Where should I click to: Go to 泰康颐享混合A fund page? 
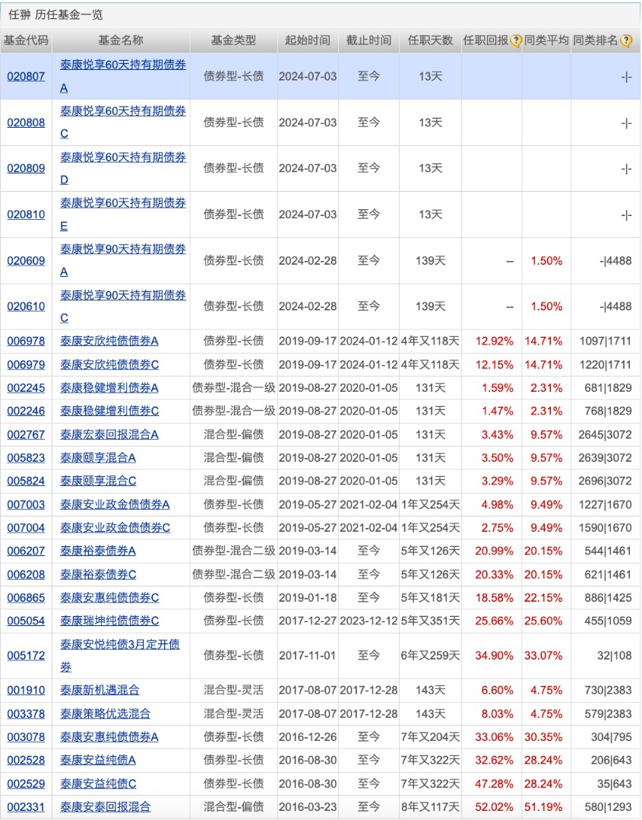(98, 458)
